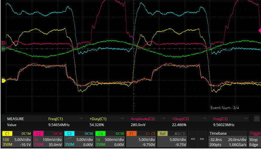Collapse the Freq(C1) measurement item
This screenshot has height=149, width=261.
(81, 119)
